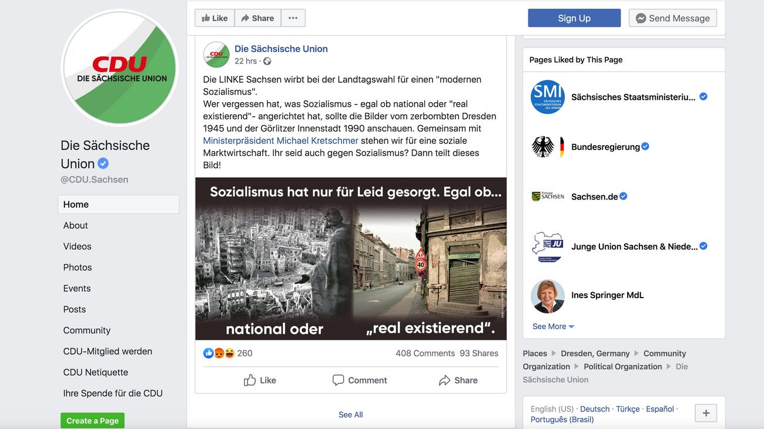
Task: Toggle page Like button in top bar
Action: (x=215, y=18)
